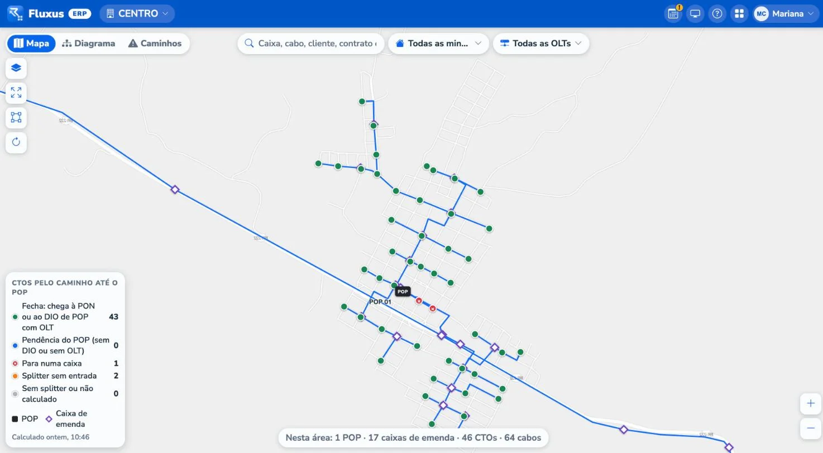
Task: Click the 'Splitter sem entrada' legend entry
Action: (x=65, y=376)
